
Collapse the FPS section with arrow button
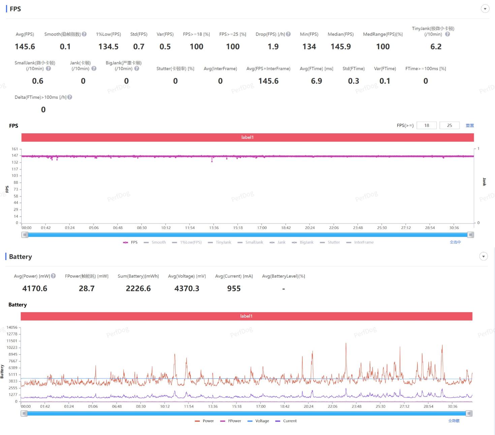[x=485, y=9]
